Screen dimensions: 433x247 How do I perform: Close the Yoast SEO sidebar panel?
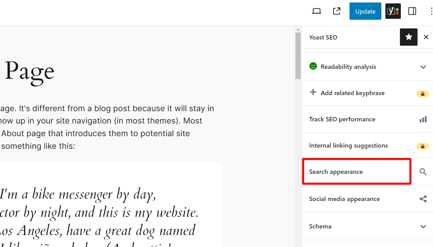coord(426,37)
